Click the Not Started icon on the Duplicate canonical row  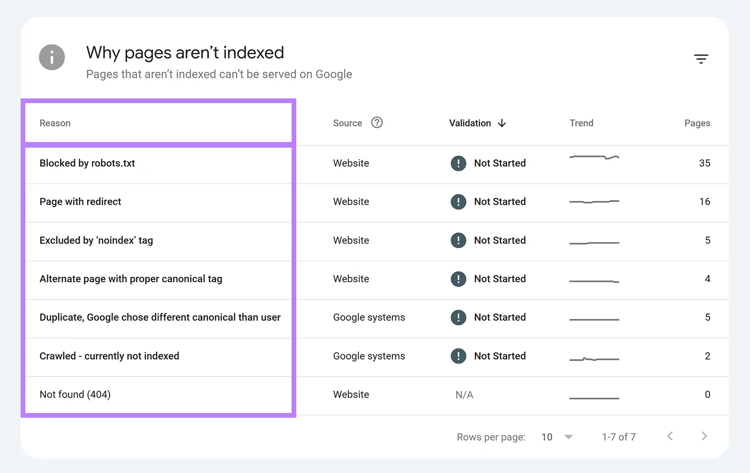[458, 317]
